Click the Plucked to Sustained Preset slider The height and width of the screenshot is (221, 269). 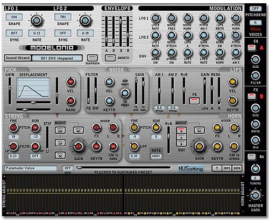pyautogui.click(x=123, y=168)
